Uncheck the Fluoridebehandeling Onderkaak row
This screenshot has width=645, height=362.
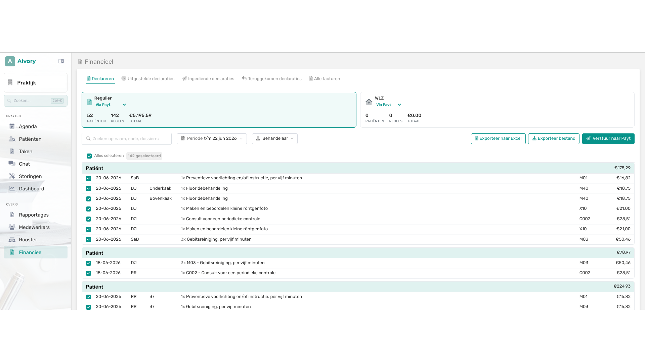click(x=88, y=189)
